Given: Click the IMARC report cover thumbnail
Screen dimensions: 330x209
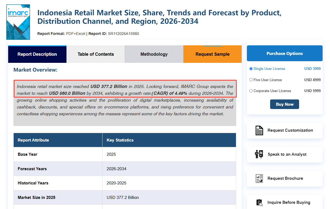Looking at the screenshot, I should [18, 22].
